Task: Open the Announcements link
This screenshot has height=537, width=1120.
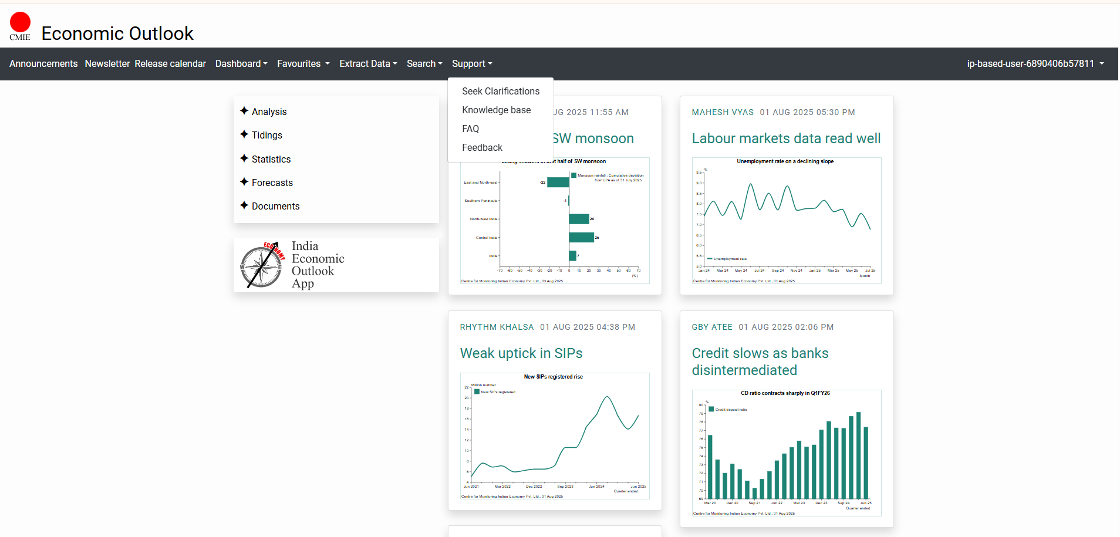Action: (x=43, y=63)
